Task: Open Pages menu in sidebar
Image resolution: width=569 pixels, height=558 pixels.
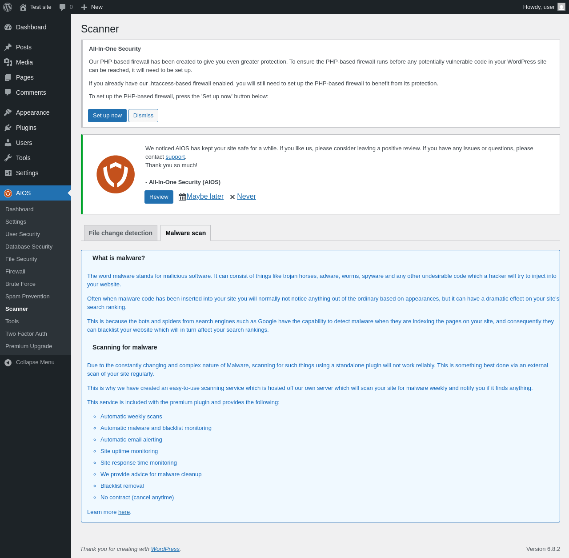Action: click(36, 77)
